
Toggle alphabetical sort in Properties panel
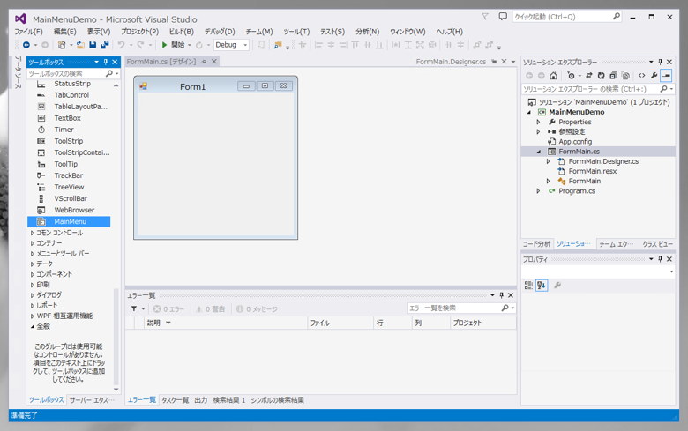(x=542, y=286)
